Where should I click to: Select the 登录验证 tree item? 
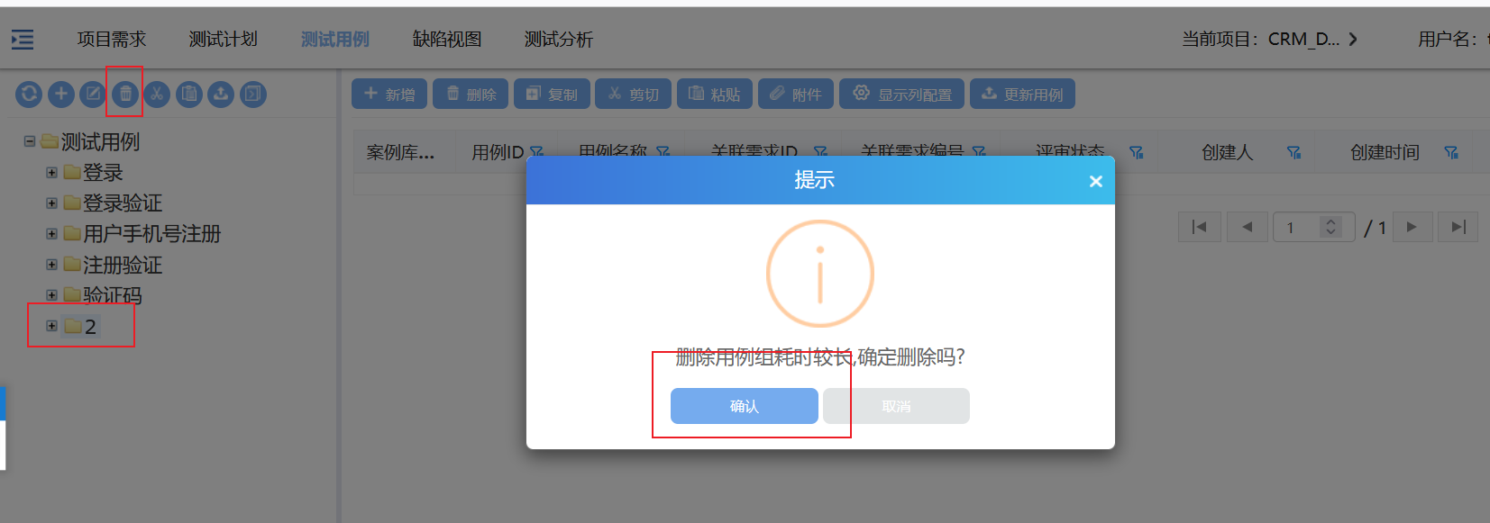coord(123,203)
